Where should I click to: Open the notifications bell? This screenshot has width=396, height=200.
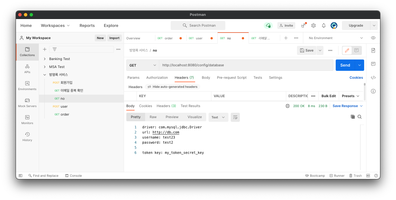click(324, 25)
